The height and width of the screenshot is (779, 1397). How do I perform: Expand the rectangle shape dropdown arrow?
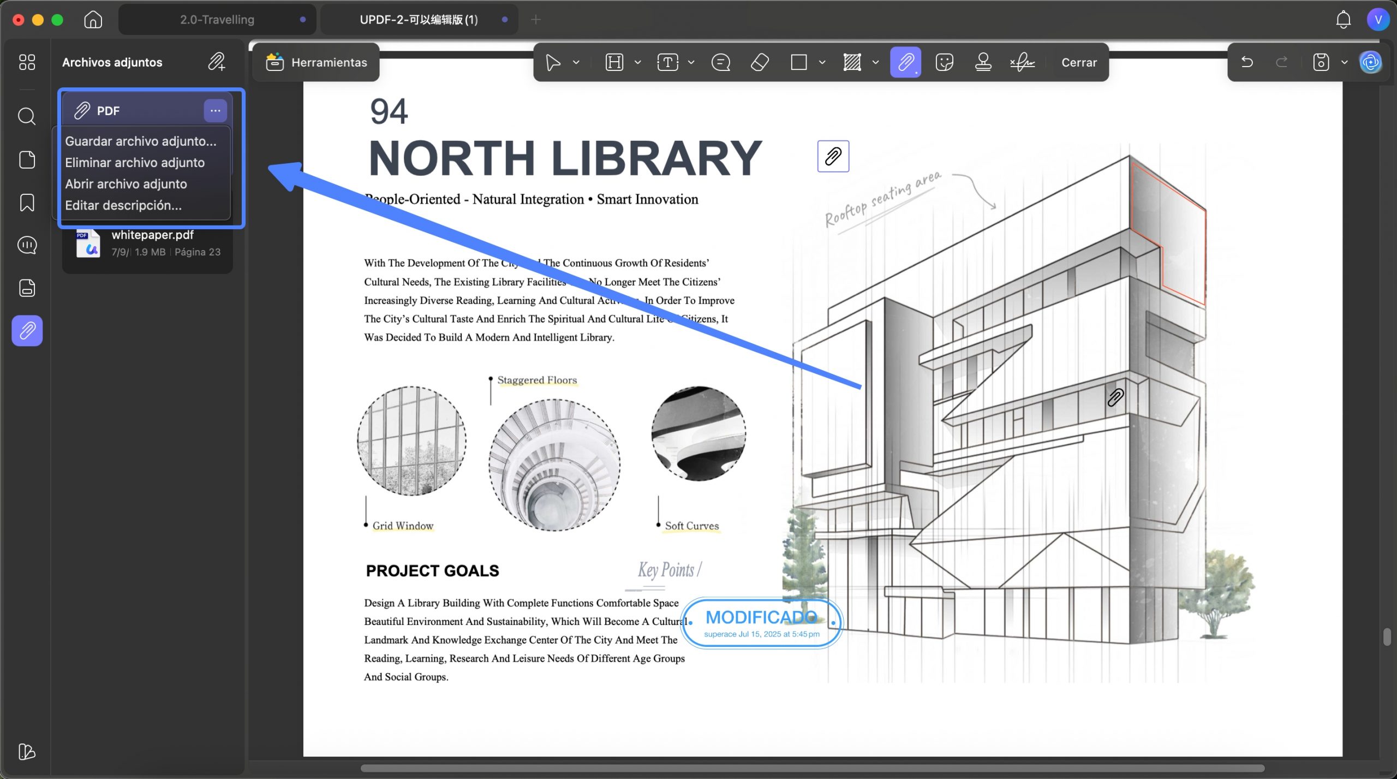click(x=822, y=62)
